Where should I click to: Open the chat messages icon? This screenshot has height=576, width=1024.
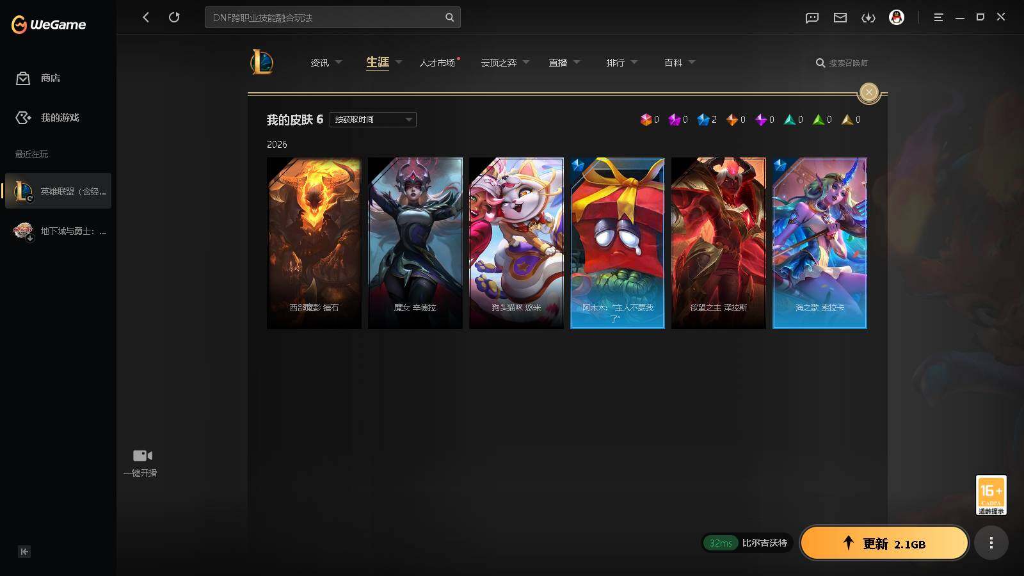[x=812, y=18]
